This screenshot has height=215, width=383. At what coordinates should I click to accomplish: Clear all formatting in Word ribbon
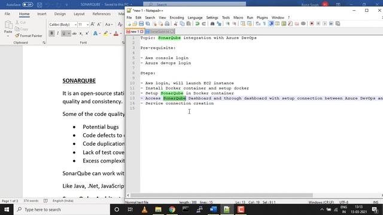pyautogui.click(x=120, y=24)
